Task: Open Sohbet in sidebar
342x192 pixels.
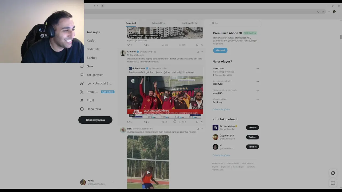Action: click(92, 58)
